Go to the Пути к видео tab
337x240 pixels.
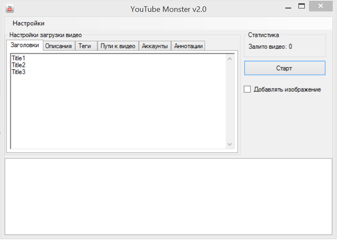(x=118, y=46)
